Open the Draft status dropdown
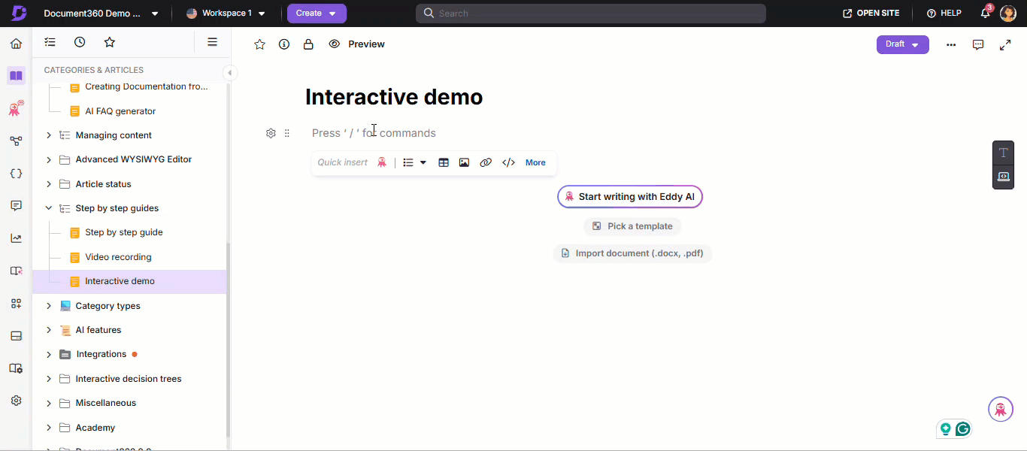Image resolution: width=1027 pixels, height=451 pixels. tap(902, 44)
